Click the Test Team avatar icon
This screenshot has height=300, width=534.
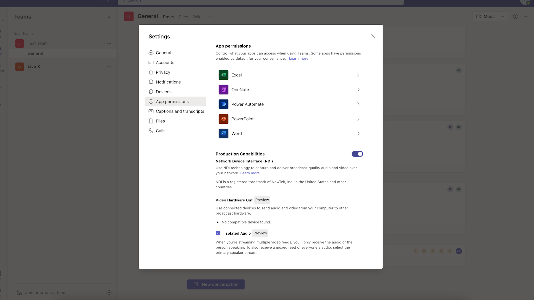[20, 43]
